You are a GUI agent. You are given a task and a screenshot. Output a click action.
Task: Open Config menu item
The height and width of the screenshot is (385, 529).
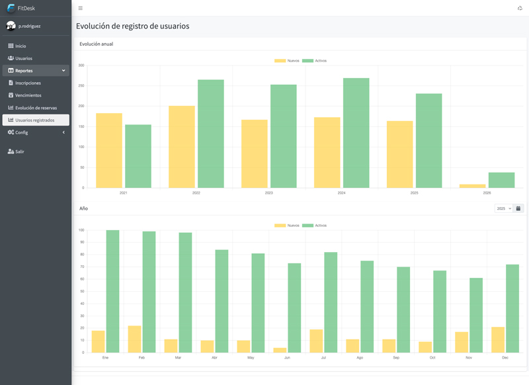coord(36,132)
